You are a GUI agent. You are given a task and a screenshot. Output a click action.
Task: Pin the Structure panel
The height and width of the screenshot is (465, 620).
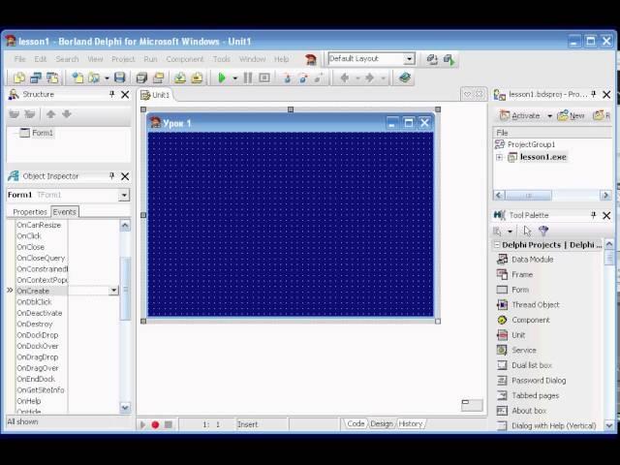pos(111,95)
